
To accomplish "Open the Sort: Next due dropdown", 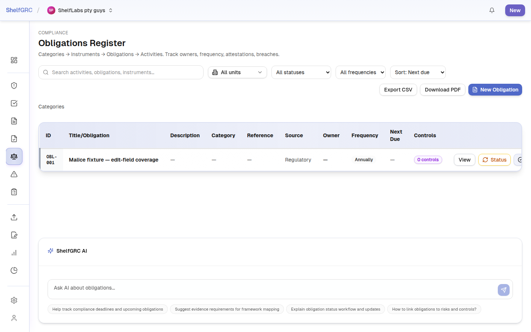I will [418, 72].
